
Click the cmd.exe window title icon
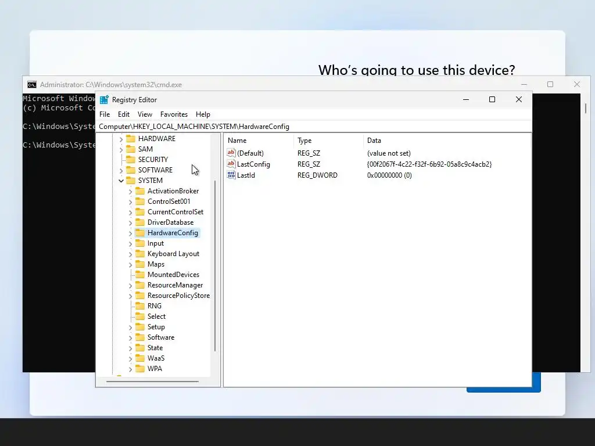(x=32, y=85)
